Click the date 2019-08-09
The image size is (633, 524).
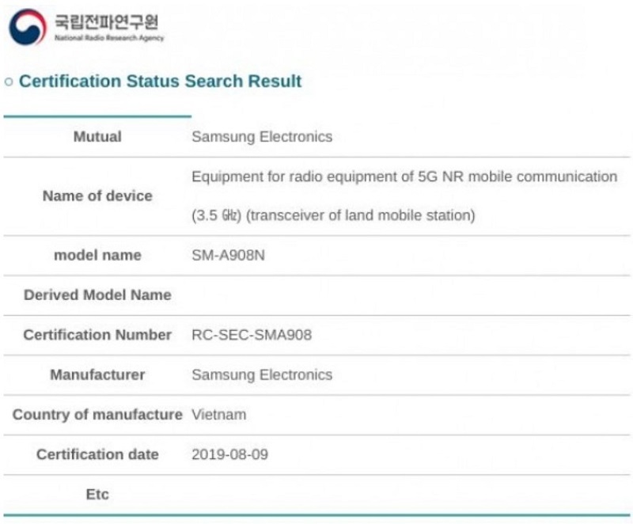229,454
